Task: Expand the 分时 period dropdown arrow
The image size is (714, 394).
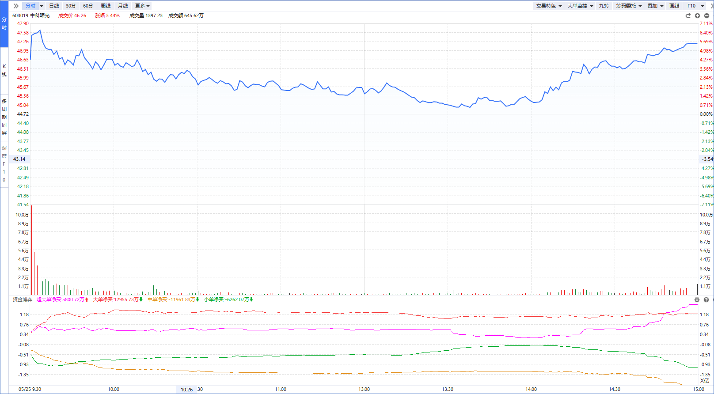Action: [42, 6]
